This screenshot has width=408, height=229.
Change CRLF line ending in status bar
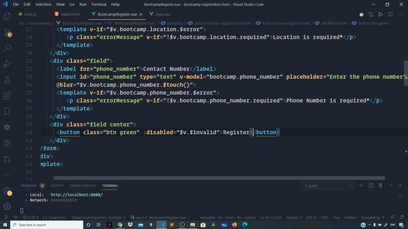pos(324,218)
